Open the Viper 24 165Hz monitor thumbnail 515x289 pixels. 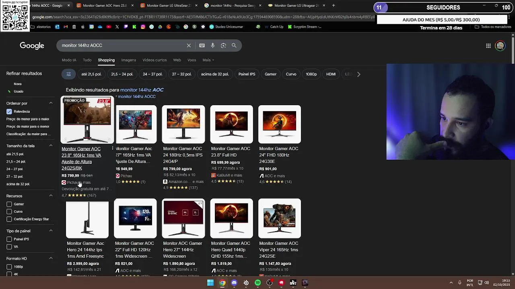[280, 218]
